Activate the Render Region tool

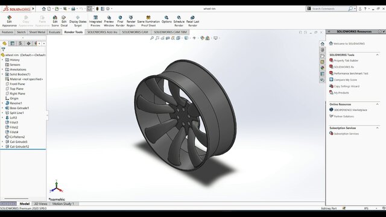pyautogui.click(x=131, y=21)
